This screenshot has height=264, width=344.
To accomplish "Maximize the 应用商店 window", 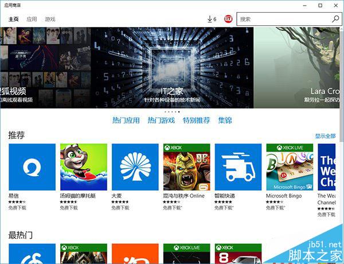I will [x=320, y=6].
